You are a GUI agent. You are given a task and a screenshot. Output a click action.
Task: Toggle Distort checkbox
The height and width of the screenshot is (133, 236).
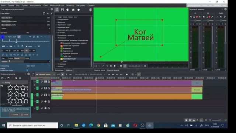tap(27, 69)
